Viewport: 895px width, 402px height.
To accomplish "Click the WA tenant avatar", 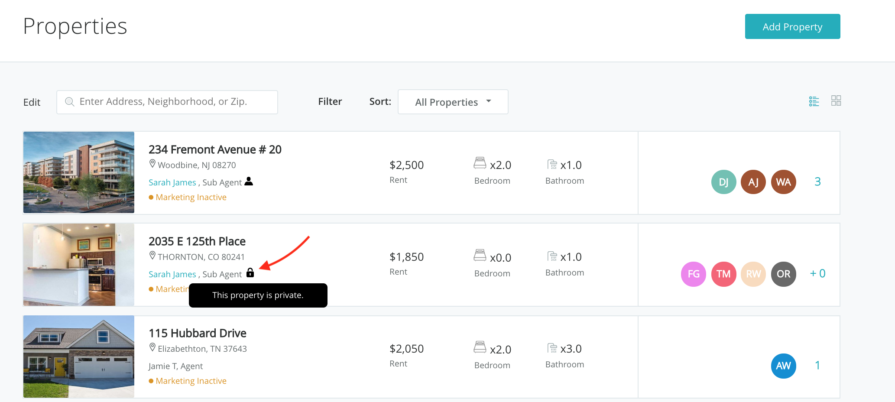I will click(x=783, y=182).
